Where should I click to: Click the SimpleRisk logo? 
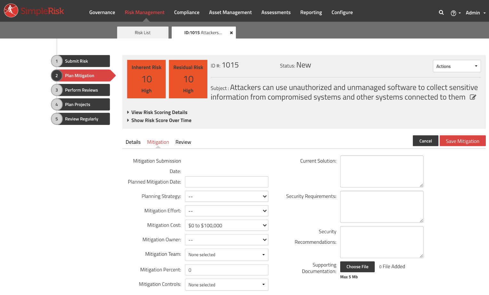(x=34, y=11)
